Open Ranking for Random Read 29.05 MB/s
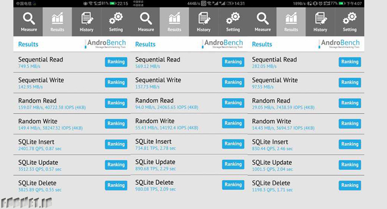The width and height of the screenshot is (387, 209). click(350, 103)
